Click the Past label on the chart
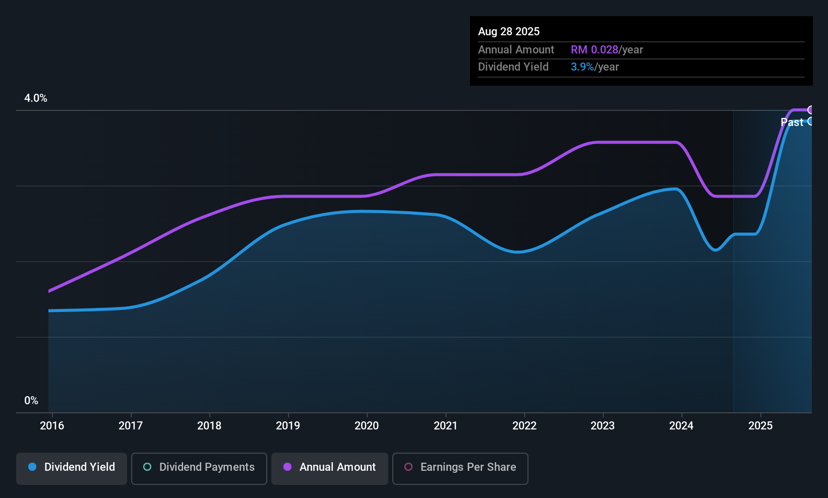 click(x=792, y=122)
